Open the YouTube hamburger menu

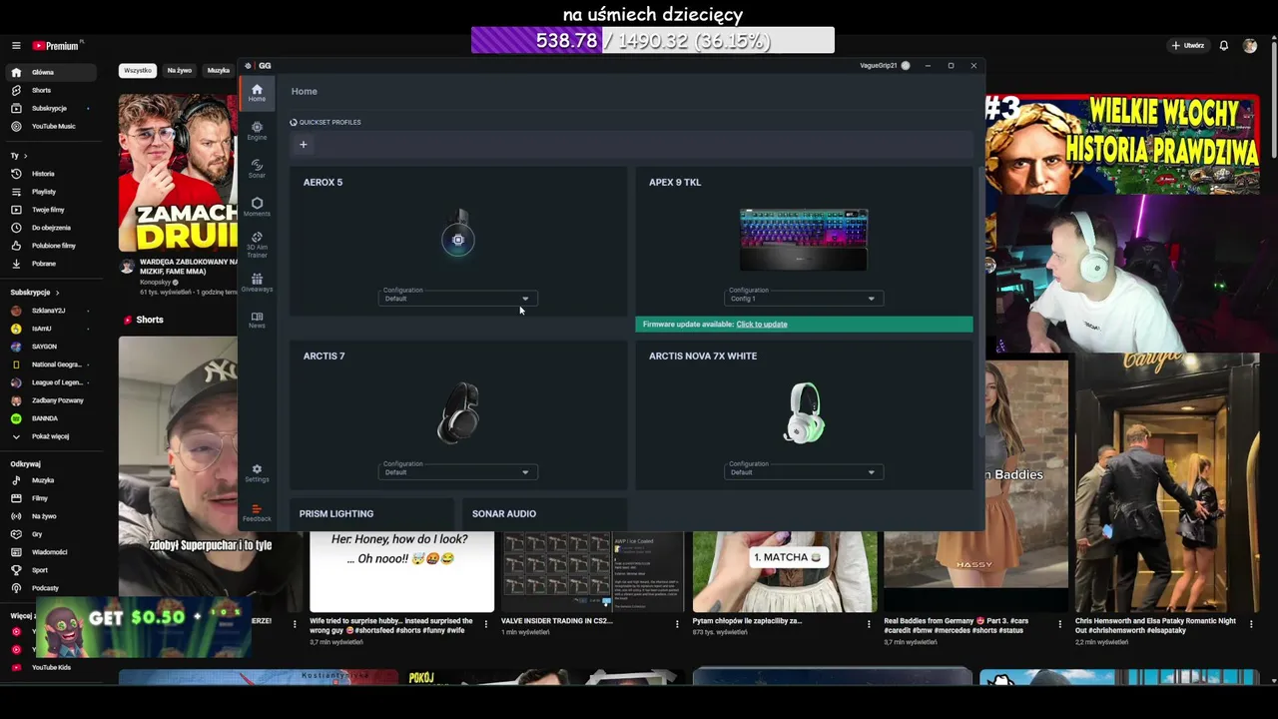point(16,46)
